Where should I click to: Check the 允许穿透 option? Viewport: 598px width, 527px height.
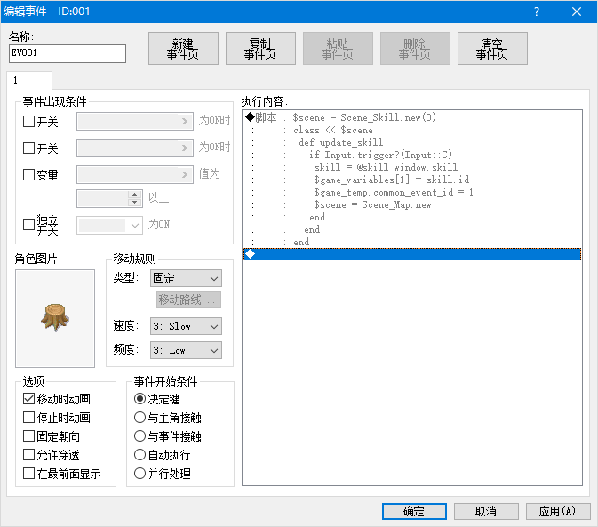coord(29,454)
